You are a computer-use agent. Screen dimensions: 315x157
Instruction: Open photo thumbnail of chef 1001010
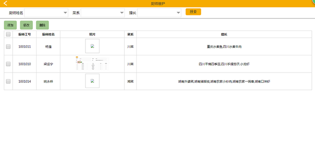pyautogui.click(x=92, y=64)
